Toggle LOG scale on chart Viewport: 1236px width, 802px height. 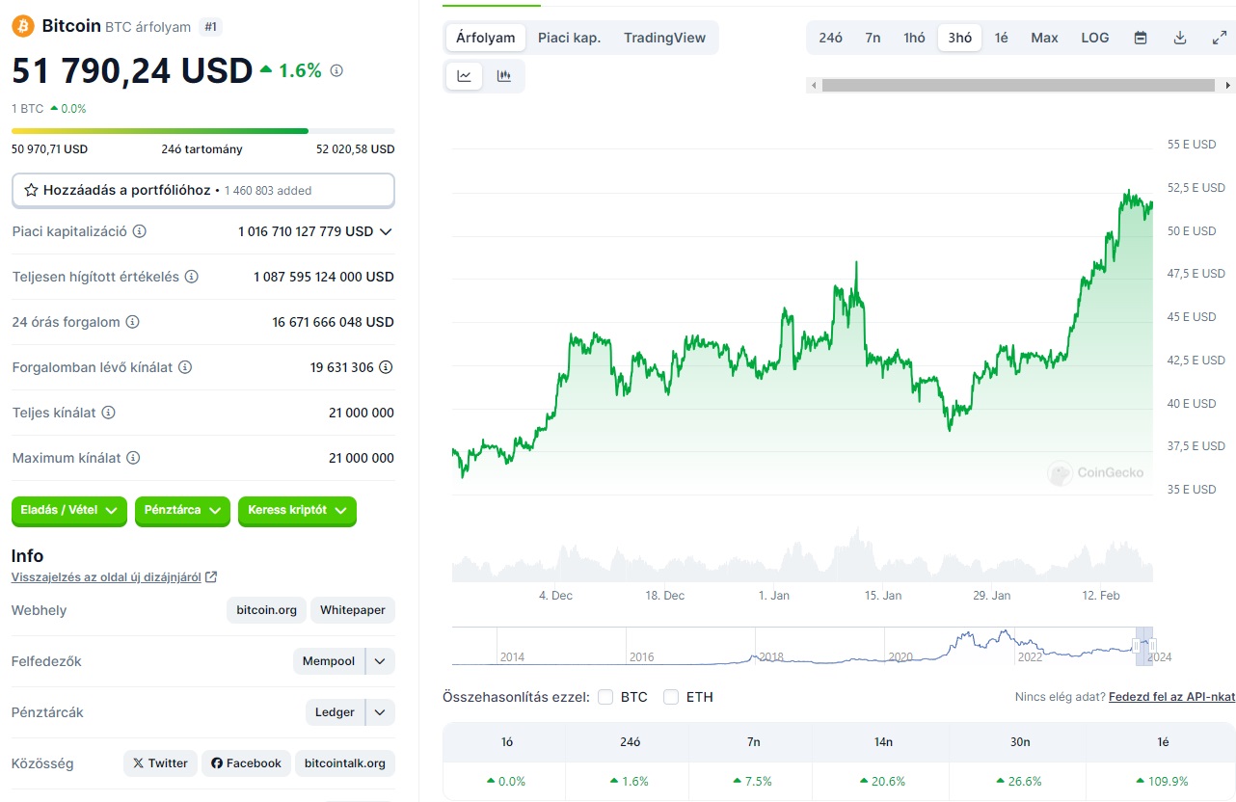coord(1095,38)
